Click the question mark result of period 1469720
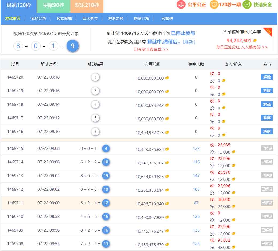278x251 pixels. click(x=95, y=77)
